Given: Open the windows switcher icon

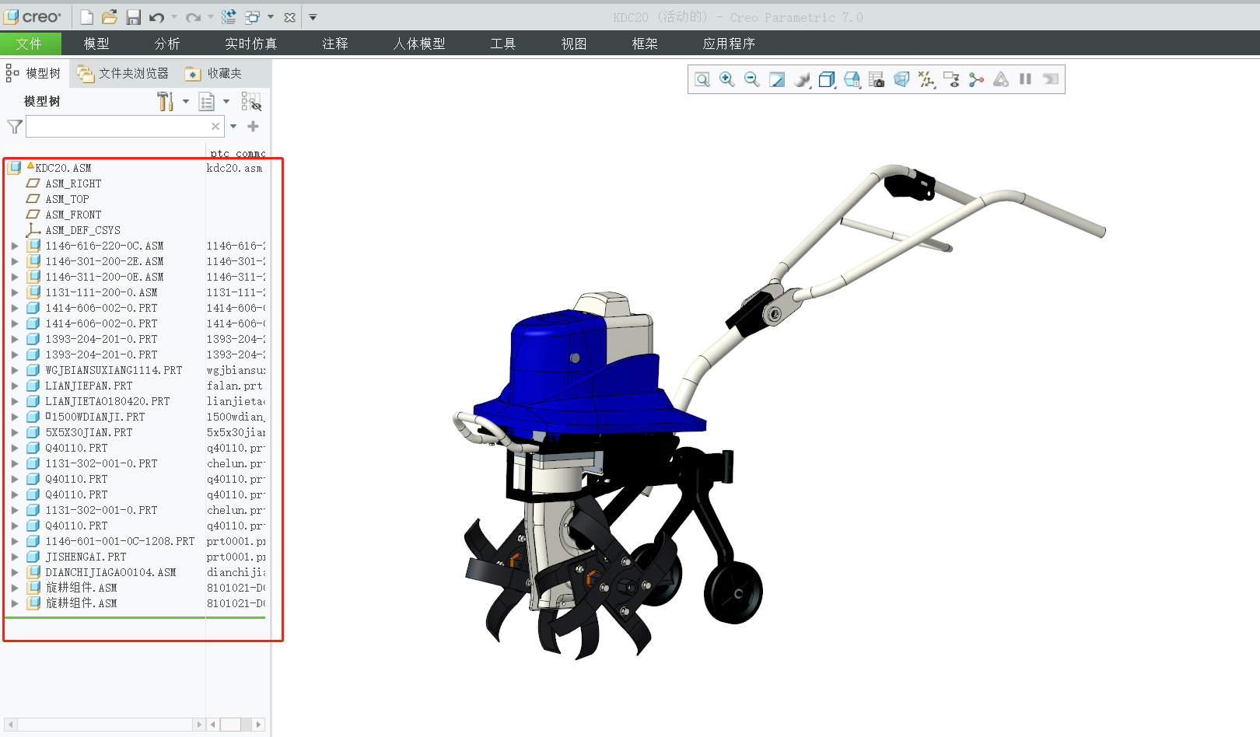Looking at the screenshot, I should tap(253, 17).
